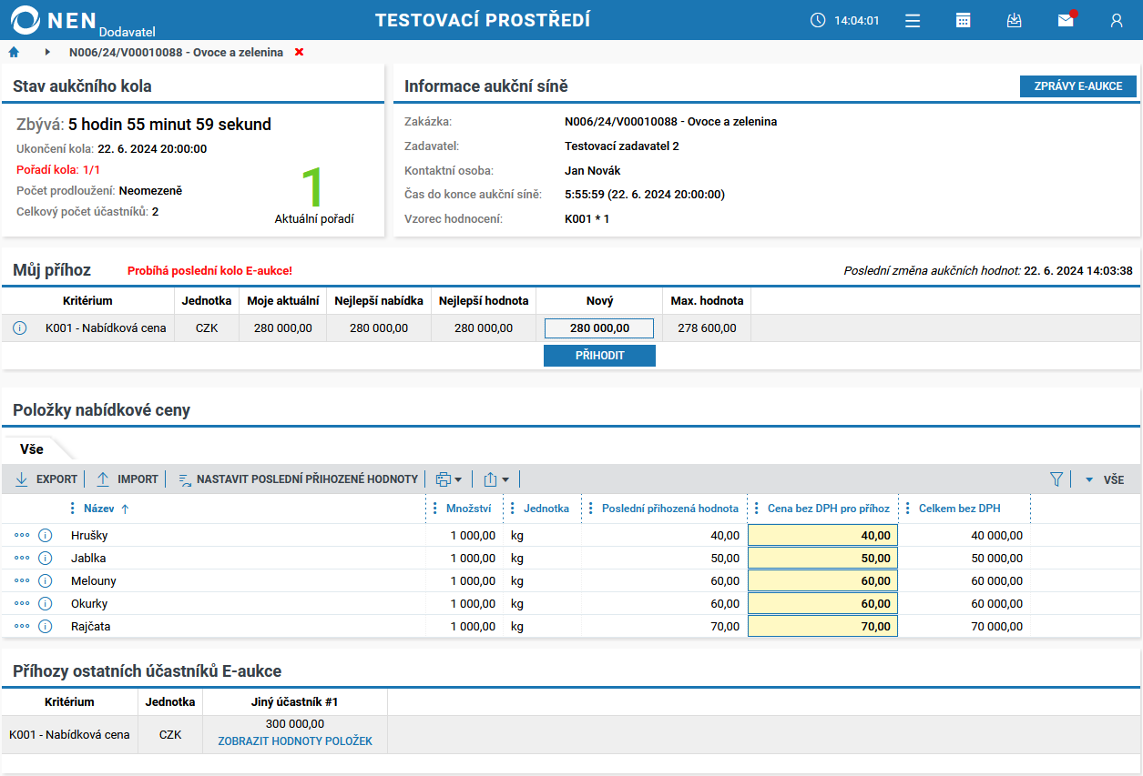Open Cena bez DPH pro příhoz column options
The width and height of the screenshot is (1143, 776).
click(x=757, y=509)
